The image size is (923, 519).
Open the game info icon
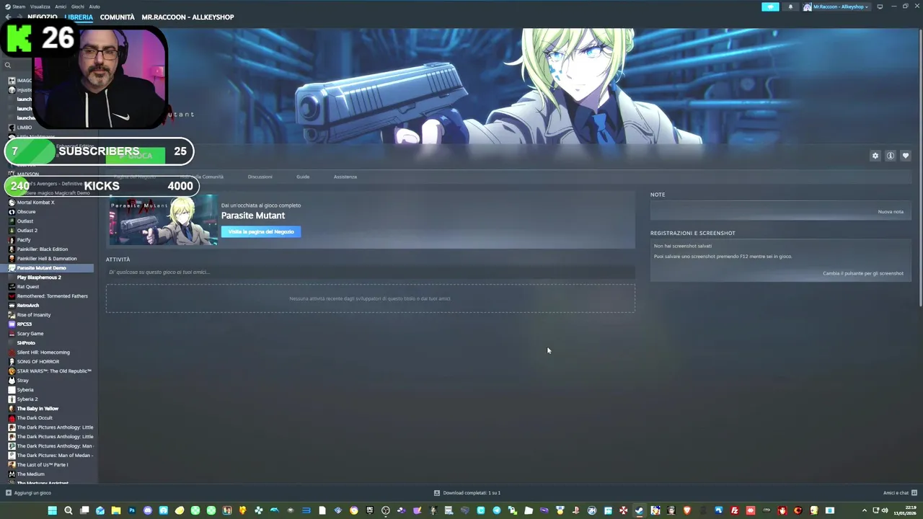891,156
